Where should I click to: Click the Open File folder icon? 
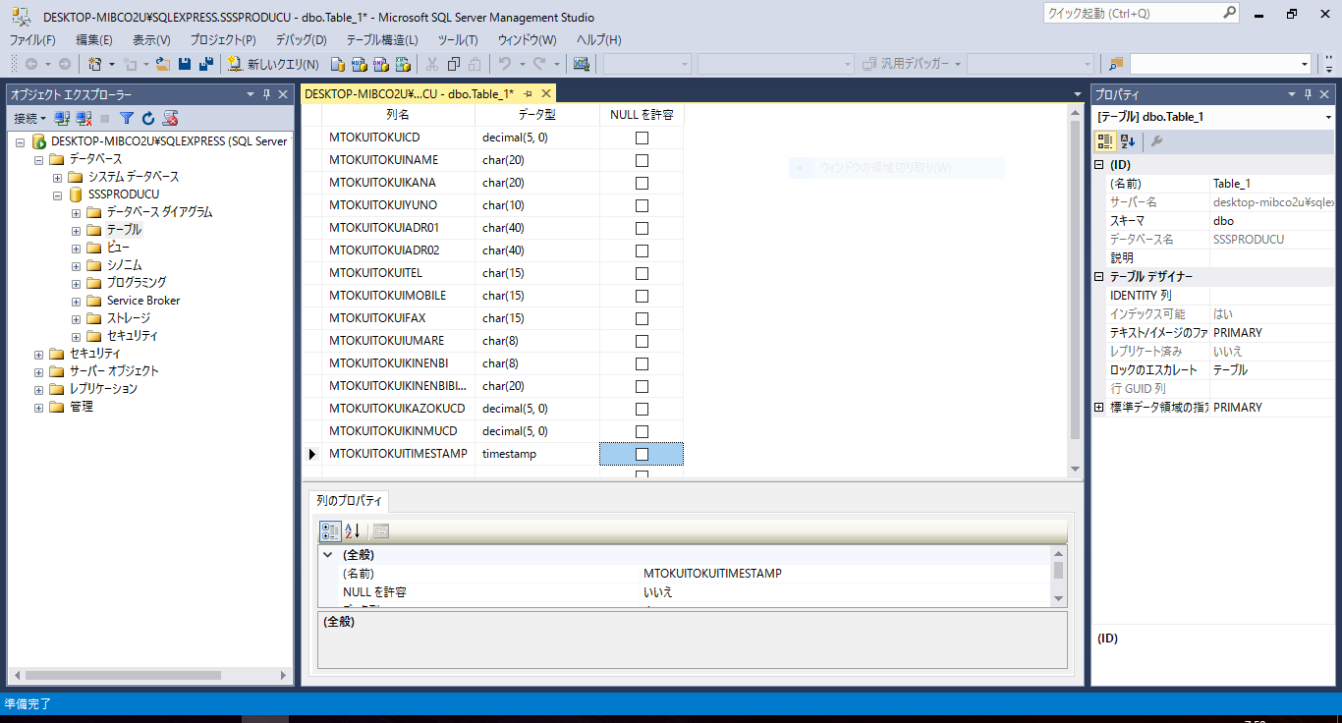tap(163, 64)
